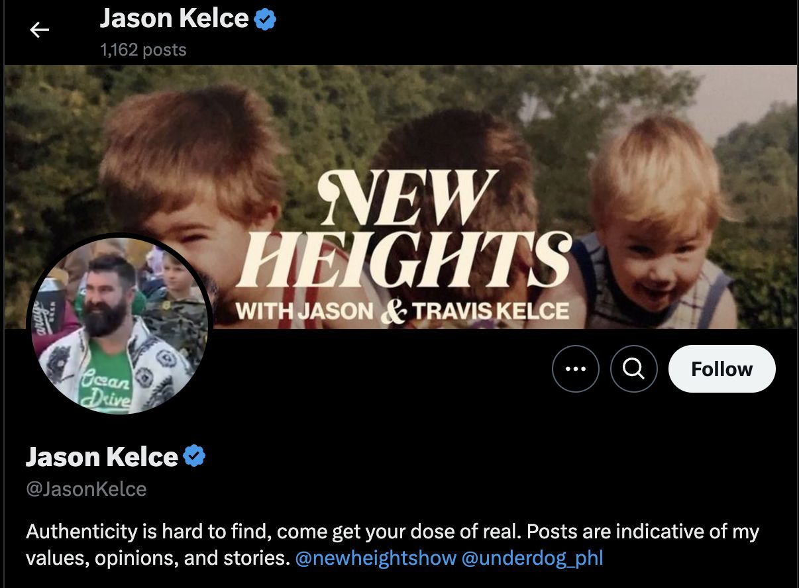Click the verified badge in top header
This screenshot has height=588, width=799.
click(x=265, y=19)
